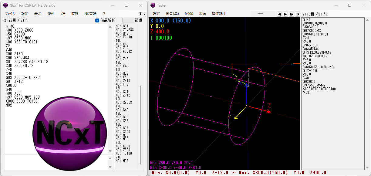
Task: Click the G03 X50 Z-10 K-2 code line
Action: pyautogui.click(x=23, y=77)
